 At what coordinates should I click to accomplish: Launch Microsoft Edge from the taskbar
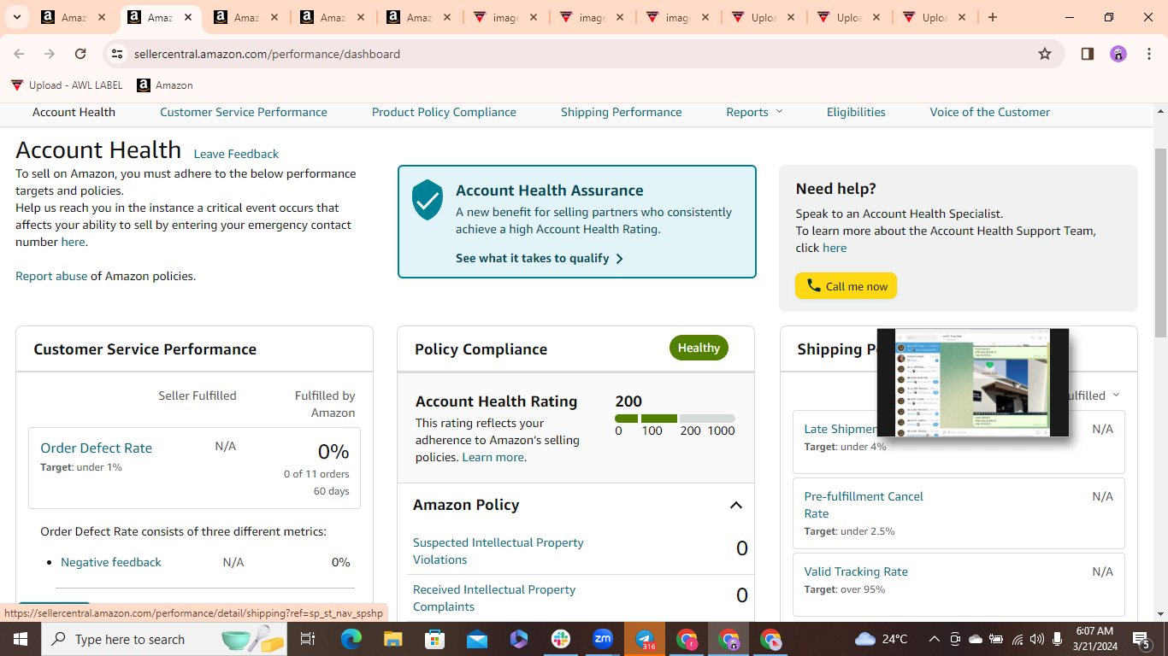pyautogui.click(x=351, y=639)
